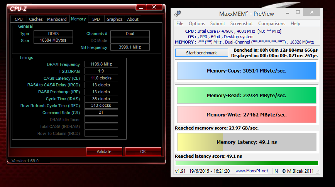Screen dimensions: 335x187
Task: Click the Memory-Write result bar
Action: click(x=247, y=115)
